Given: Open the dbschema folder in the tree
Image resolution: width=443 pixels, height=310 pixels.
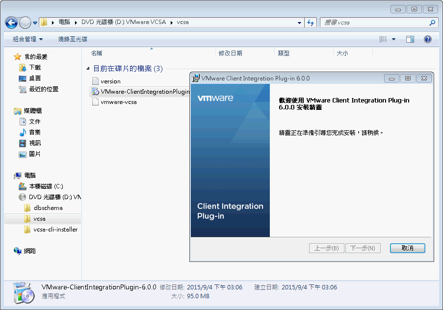Looking at the screenshot, I should [48, 208].
